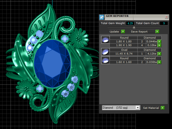Select the 1.90 X 1.90 size cell

pyautogui.click(x=124, y=45)
